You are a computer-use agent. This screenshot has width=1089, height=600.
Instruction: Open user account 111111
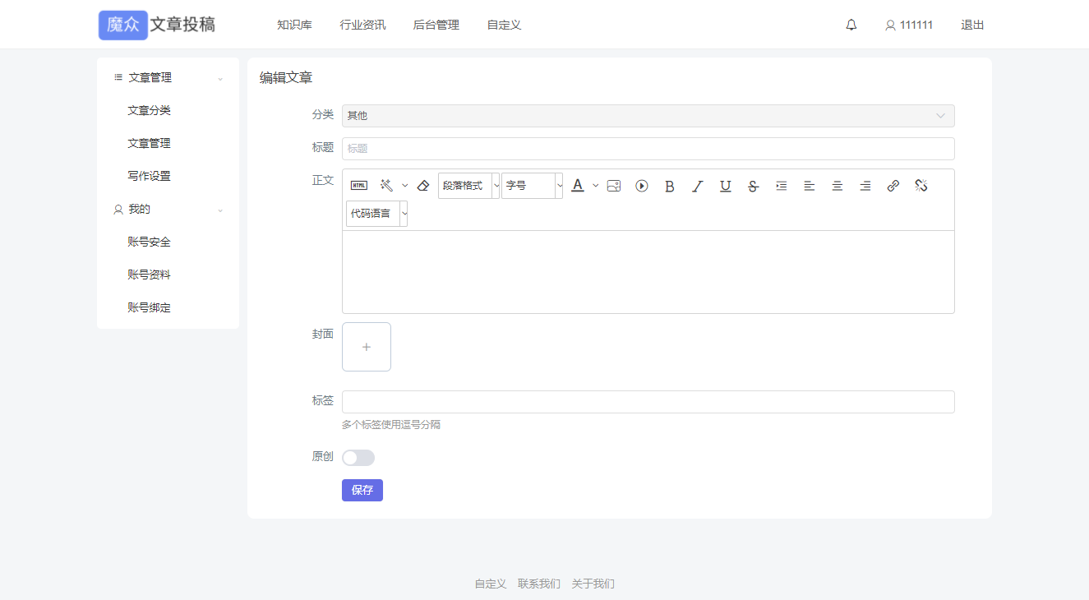click(909, 25)
